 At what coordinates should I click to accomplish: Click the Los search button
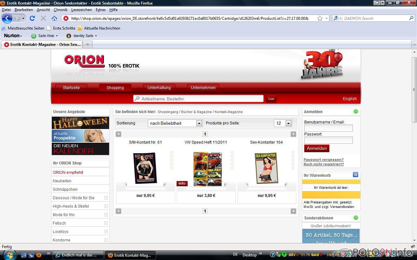coord(271,98)
